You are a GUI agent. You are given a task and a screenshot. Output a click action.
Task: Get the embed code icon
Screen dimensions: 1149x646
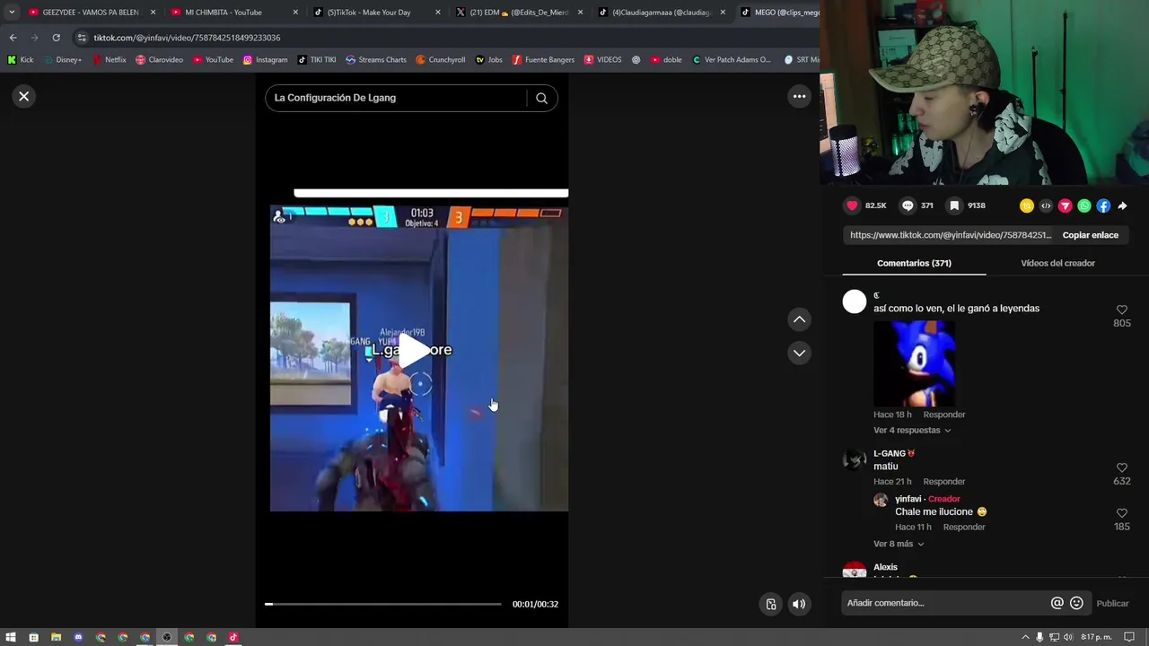tap(1046, 205)
